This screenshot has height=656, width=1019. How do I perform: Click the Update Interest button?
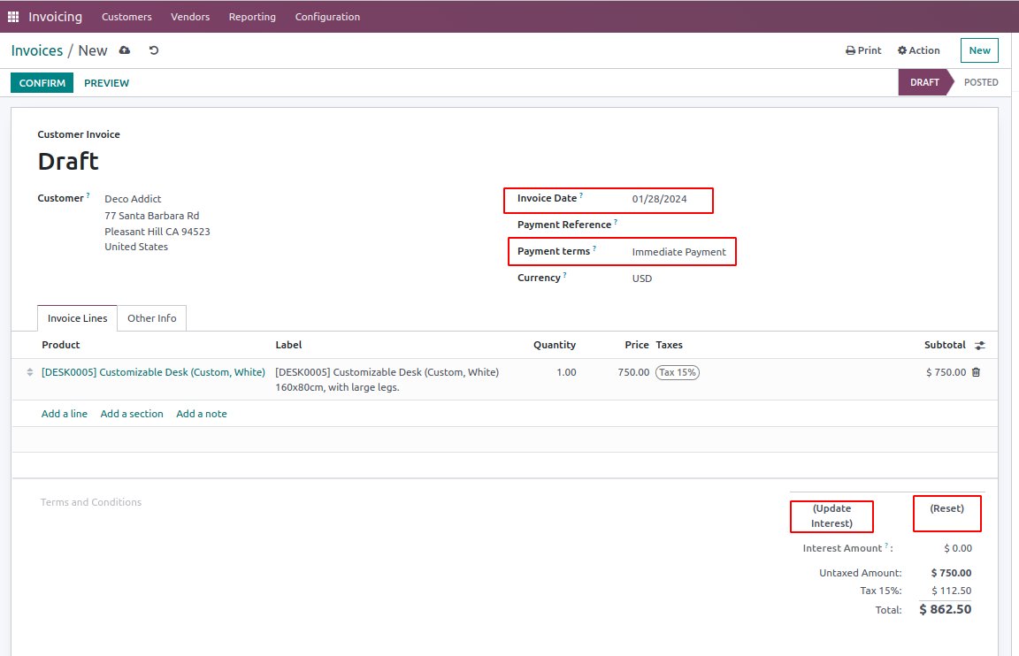pos(831,516)
